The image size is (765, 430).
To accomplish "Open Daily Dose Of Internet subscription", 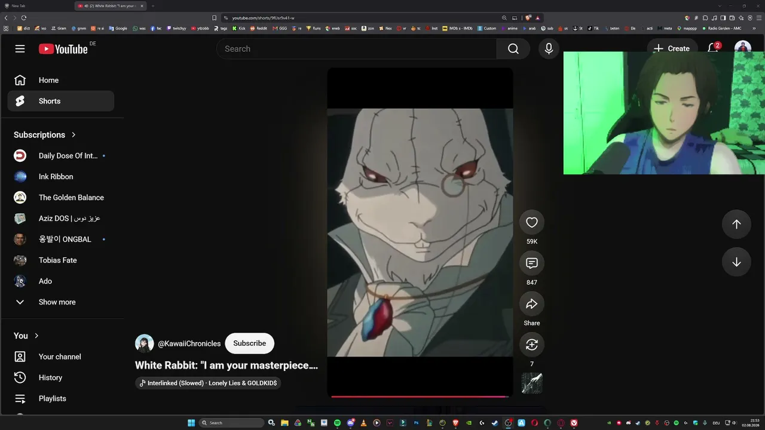I will click(60, 156).
